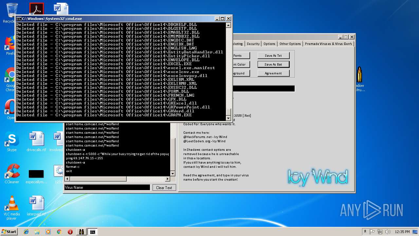
Task: Click the 'exit' line in the code box
Action: pos(69,171)
